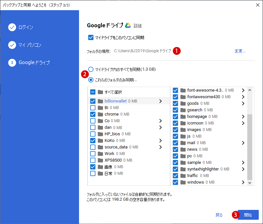The height and width of the screenshot is (224, 263).
Task: Select the Google ドライブ step label
Action: tap(34, 62)
